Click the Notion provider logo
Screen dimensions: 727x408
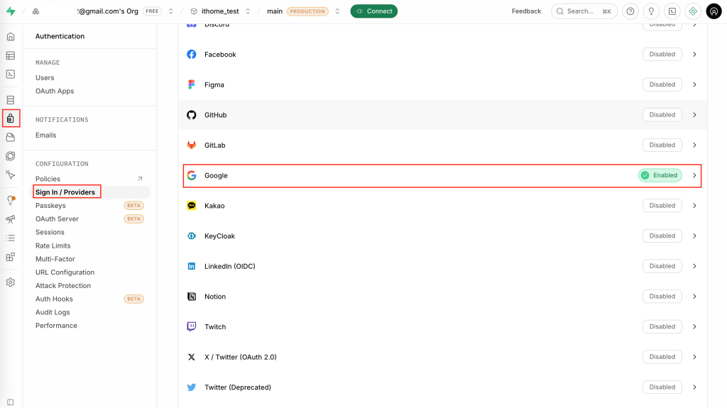pos(192,297)
